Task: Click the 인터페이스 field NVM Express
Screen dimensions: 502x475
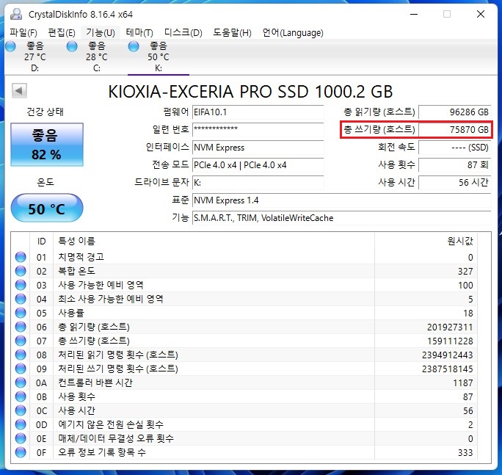Action: [x=258, y=148]
